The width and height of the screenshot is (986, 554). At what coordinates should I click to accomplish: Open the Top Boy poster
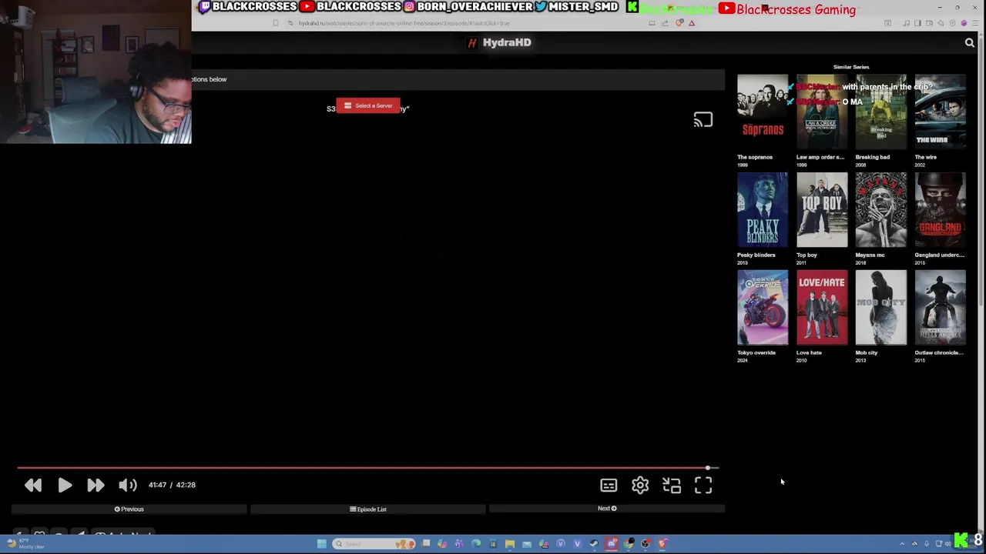822,209
